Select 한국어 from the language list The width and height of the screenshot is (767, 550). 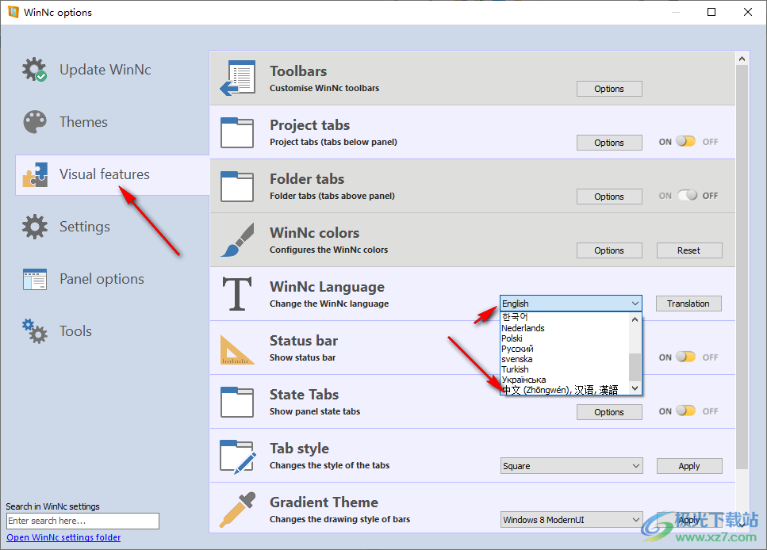point(565,317)
